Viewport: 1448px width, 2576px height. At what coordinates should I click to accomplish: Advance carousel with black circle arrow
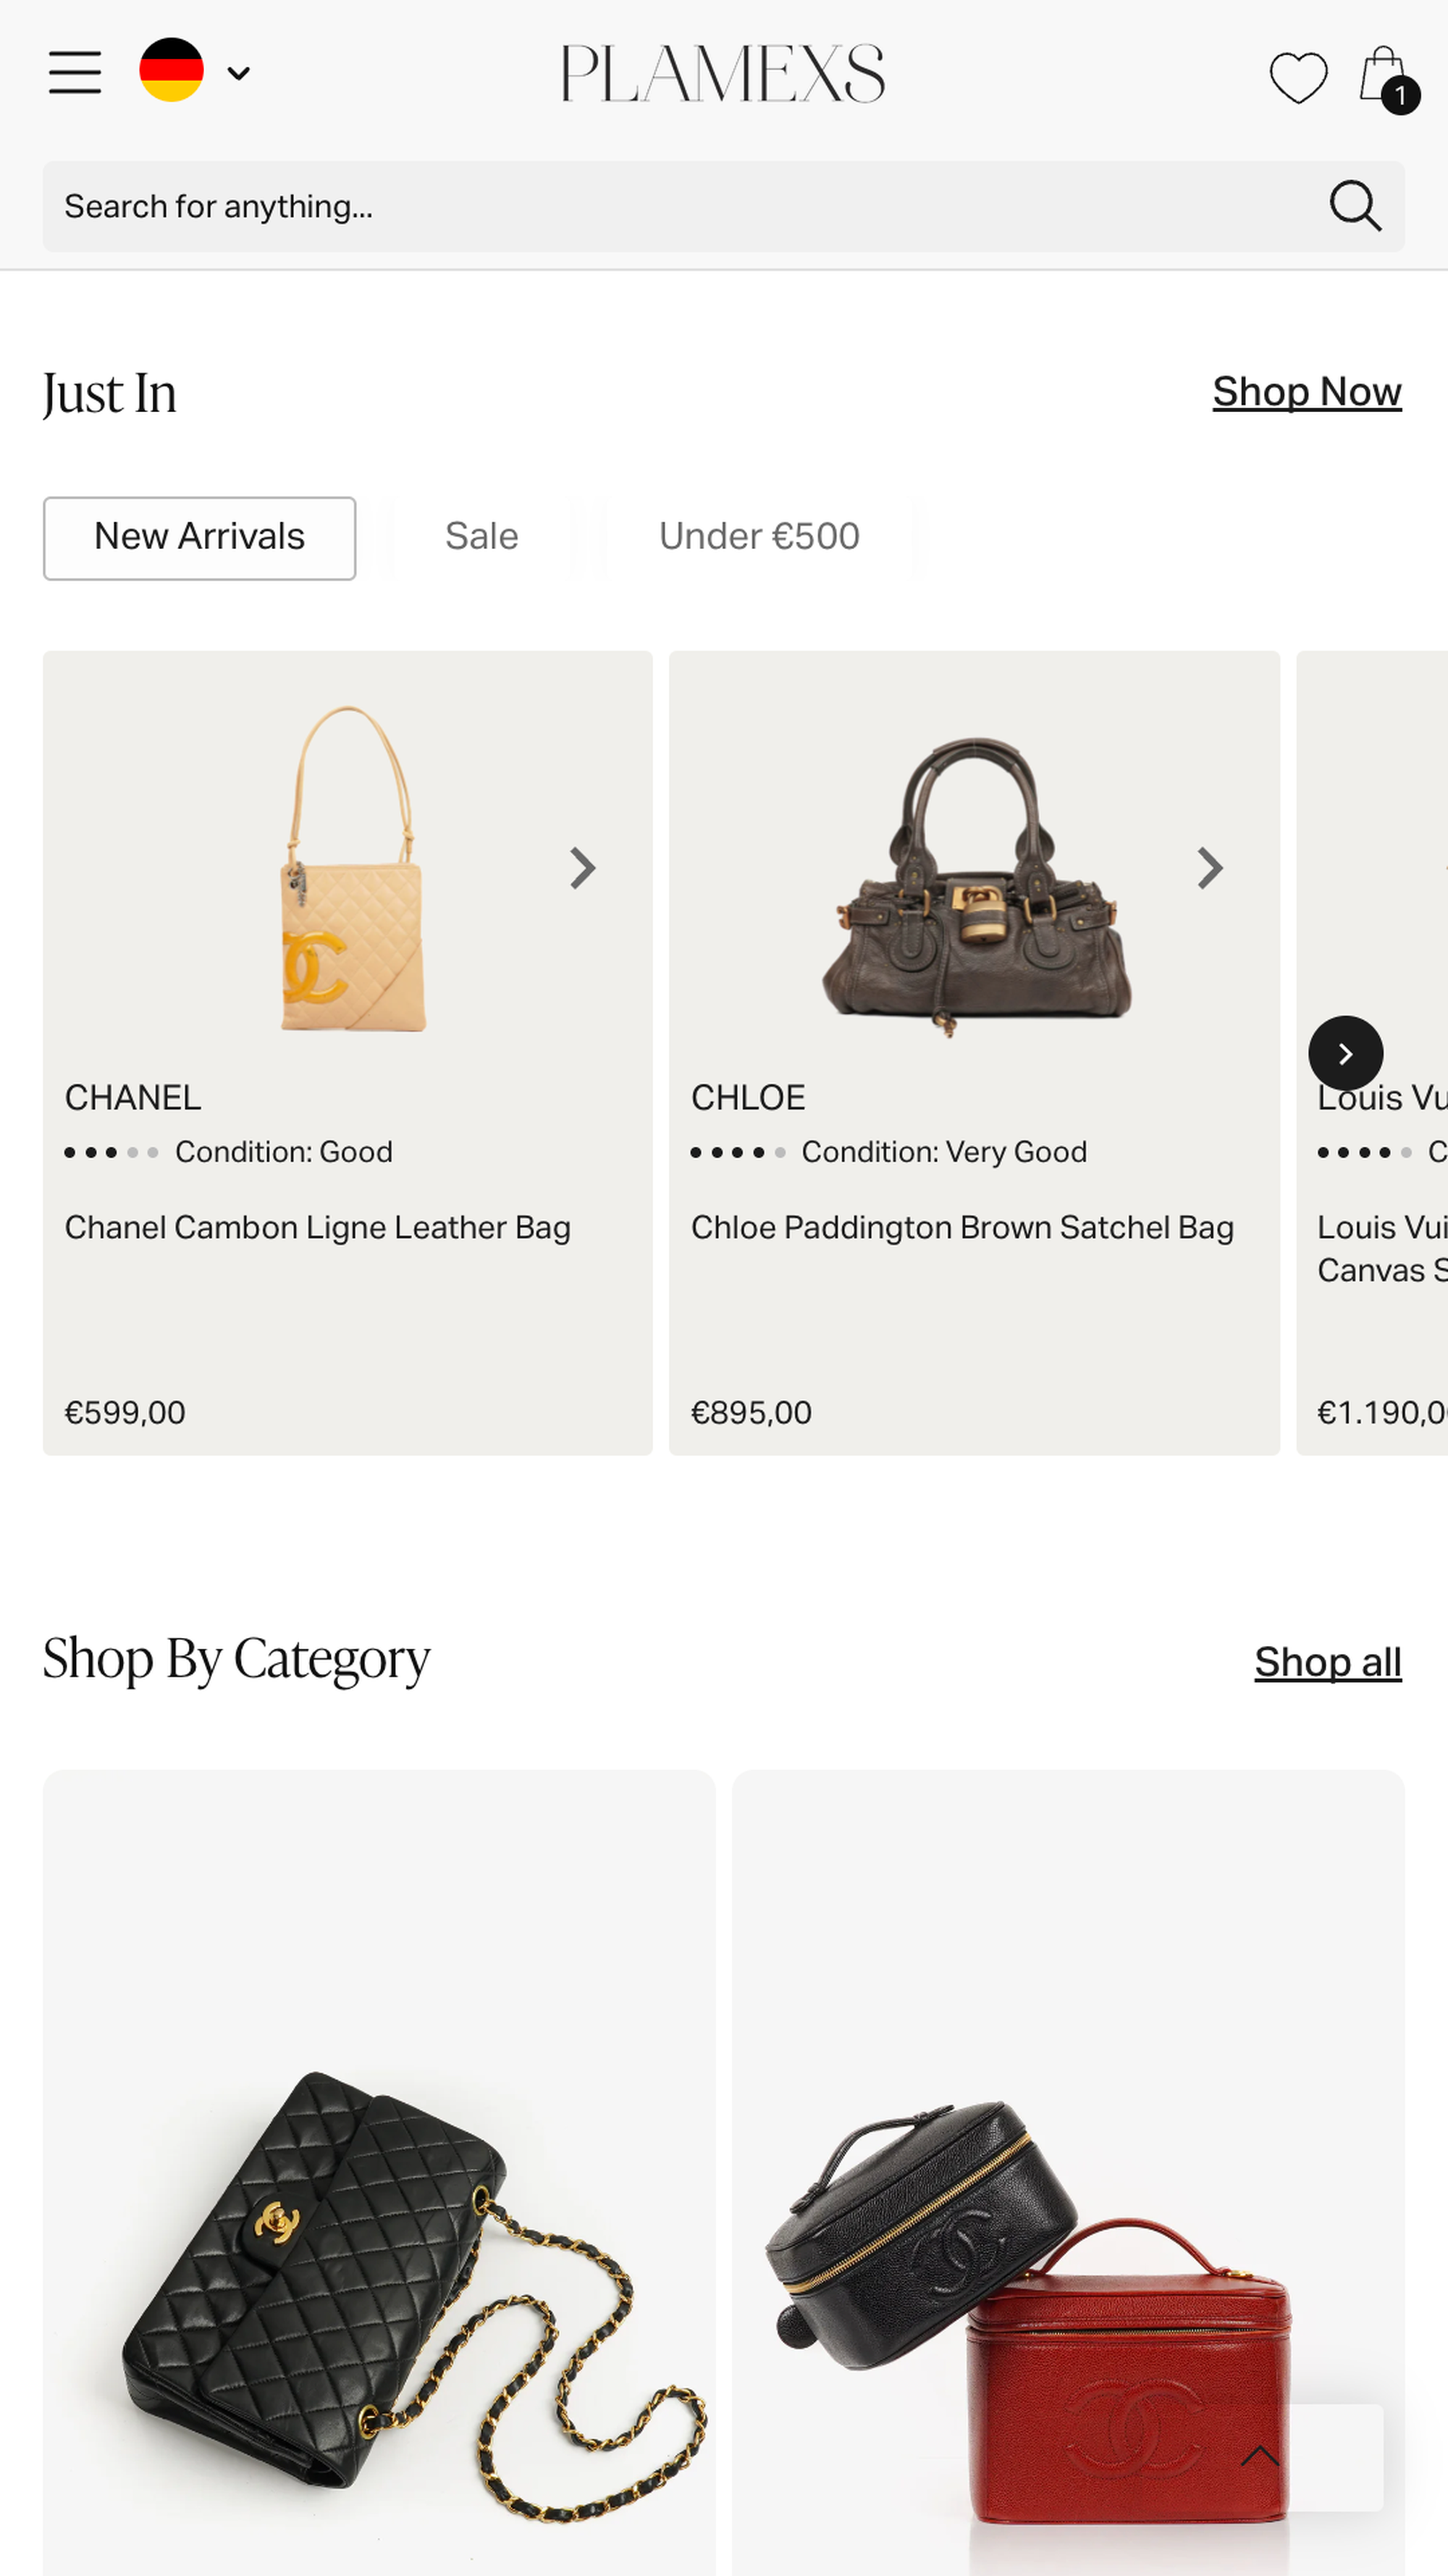point(1345,1053)
